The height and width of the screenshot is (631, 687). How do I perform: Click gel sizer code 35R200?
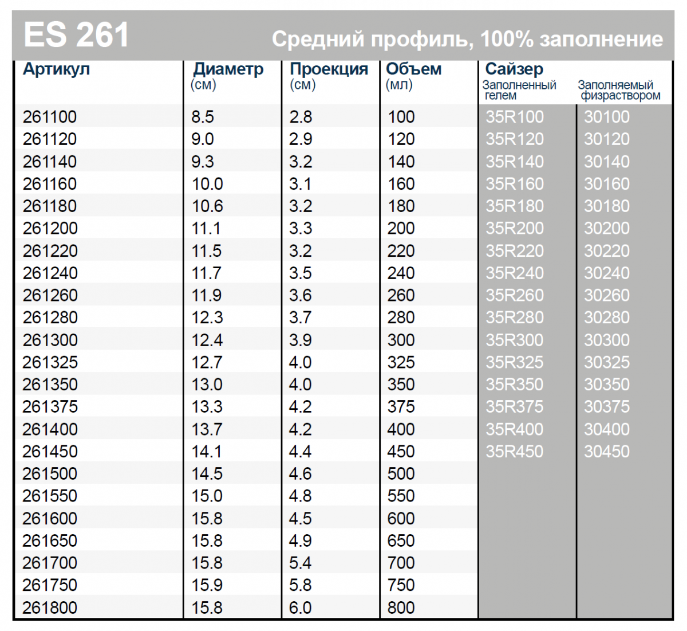tap(515, 228)
